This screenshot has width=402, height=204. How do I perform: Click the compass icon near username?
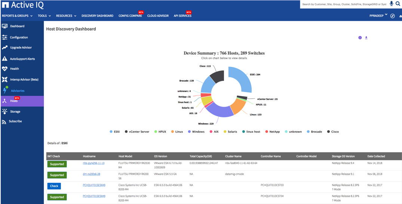pyautogui.click(x=392, y=16)
